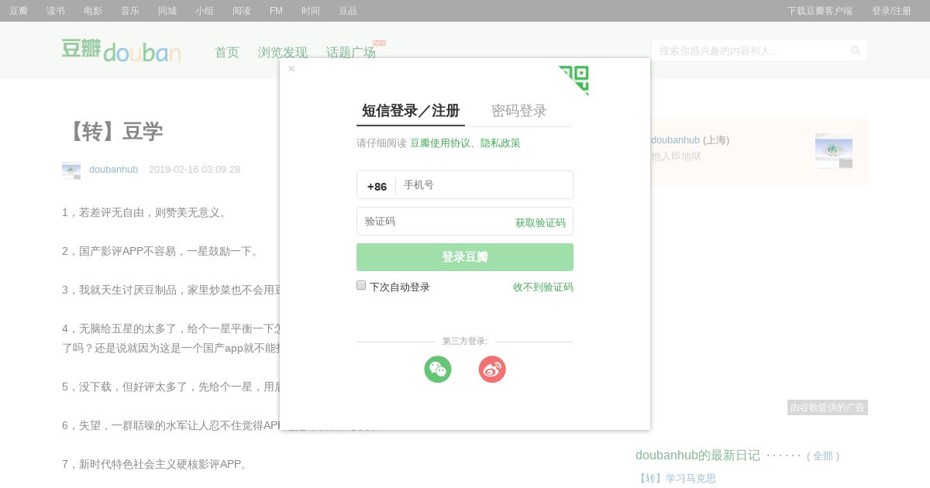Open 时间 in top bar

(x=311, y=11)
